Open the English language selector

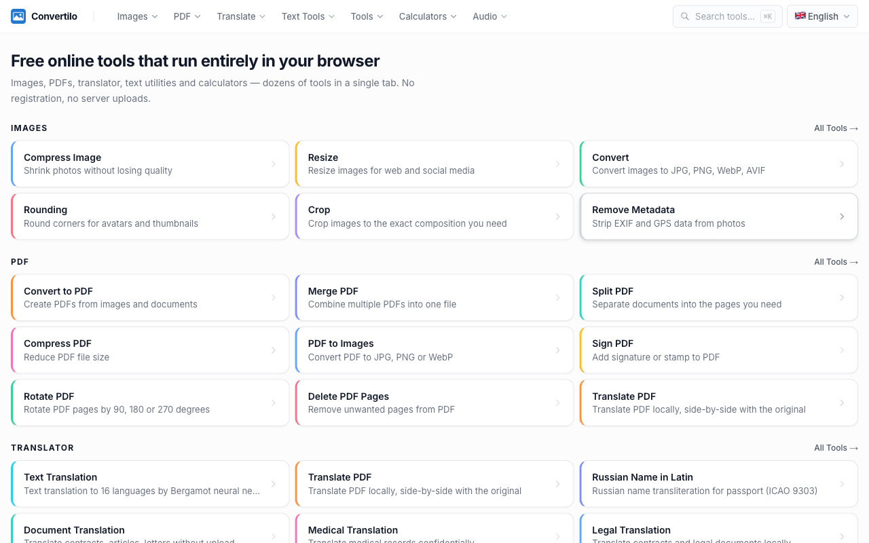coord(822,16)
